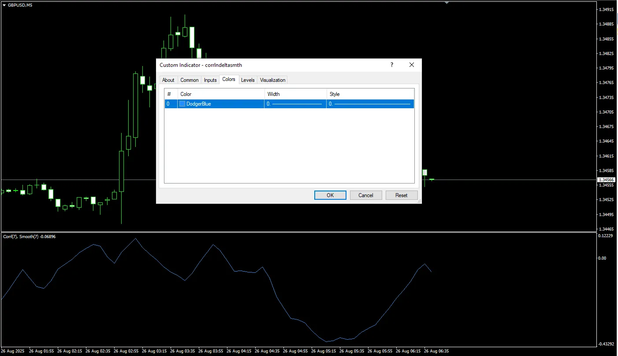The height and width of the screenshot is (356, 618).
Task: Open the Width dropdown for line 0
Action: (295, 104)
